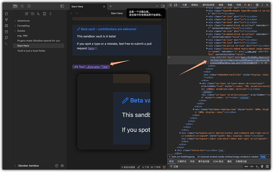Create a new note in file explorer
This screenshot has width=273, height=172.
click(x=27, y=14)
